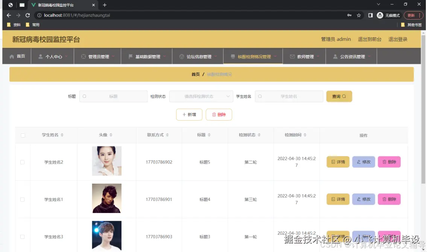The height and width of the screenshot is (252, 427).
Task: Expand the 基础数据管理 menu
Action: tap(146, 56)
